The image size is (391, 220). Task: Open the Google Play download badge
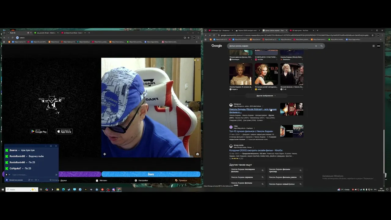tap(39, 131)
